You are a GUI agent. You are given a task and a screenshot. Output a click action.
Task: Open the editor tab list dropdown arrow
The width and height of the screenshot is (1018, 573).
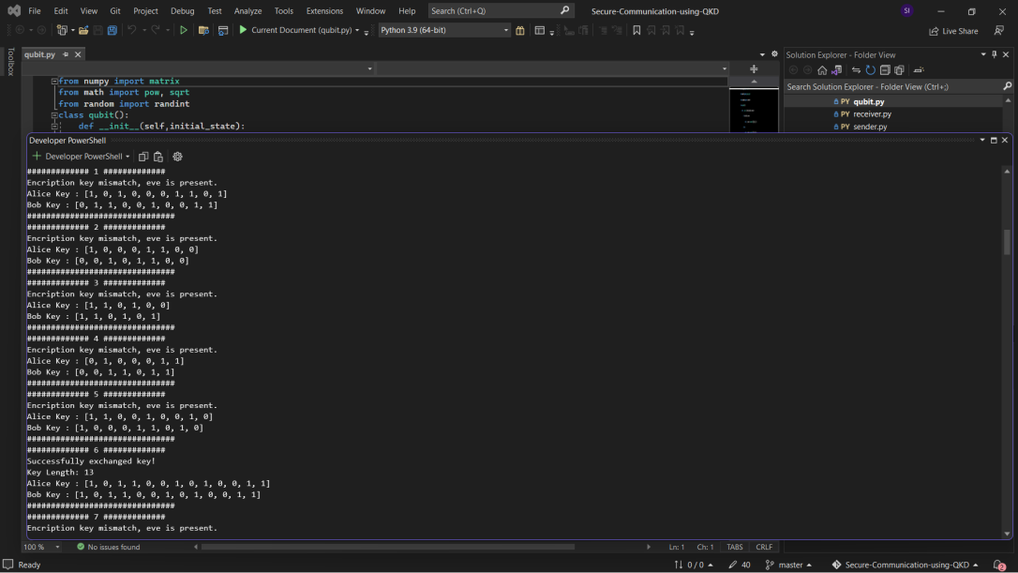pyautogui.click(x=762, y=54)
